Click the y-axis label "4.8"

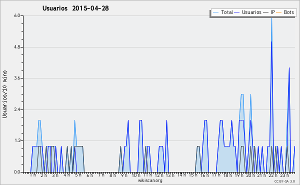tap(17, 47)
